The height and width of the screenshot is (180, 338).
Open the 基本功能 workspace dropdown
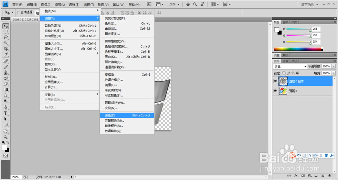309,4
